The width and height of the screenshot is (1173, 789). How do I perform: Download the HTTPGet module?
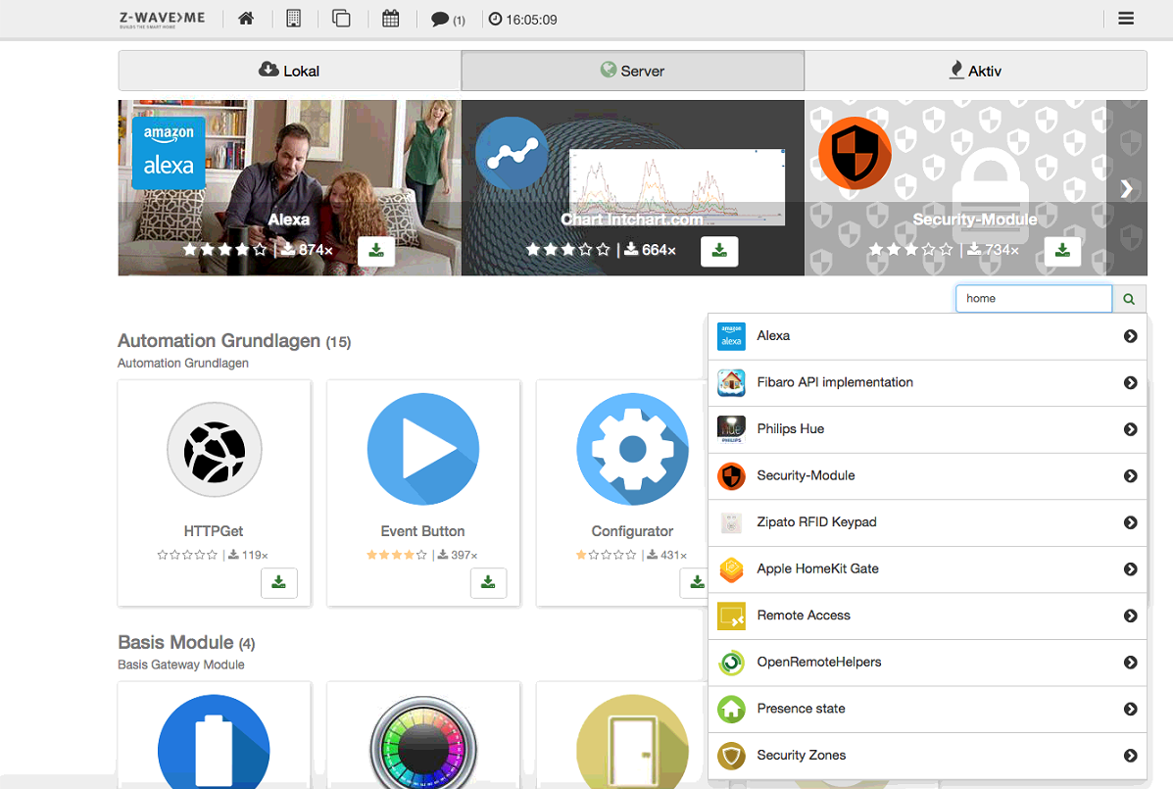pos(279,582)
